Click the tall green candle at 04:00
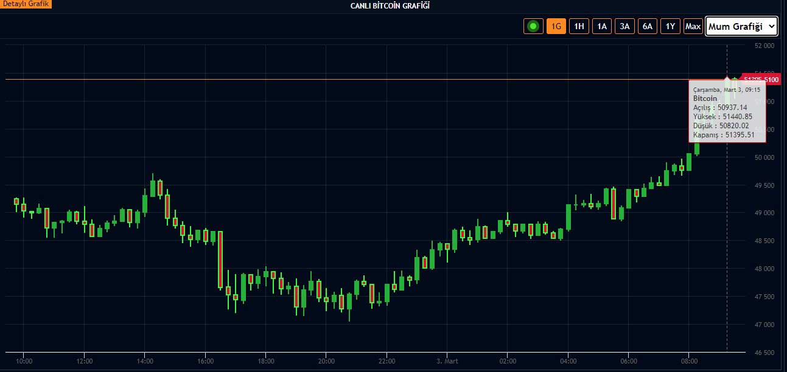 (568, 217)
